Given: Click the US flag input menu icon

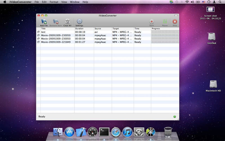Looking at the screenshot, I should tap(203, 2).
